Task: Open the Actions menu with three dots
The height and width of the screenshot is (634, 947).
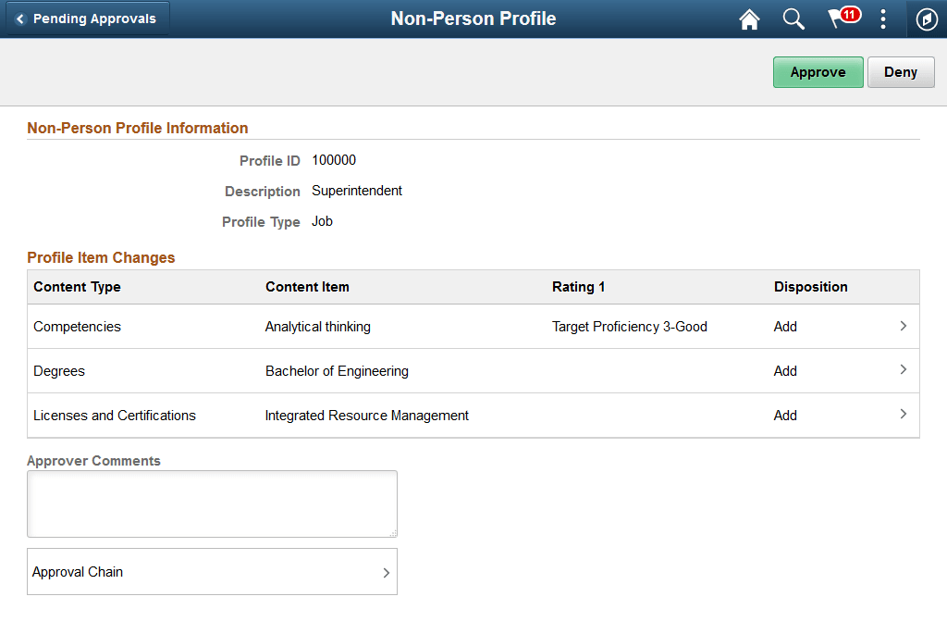Action: tap(883, 19)
